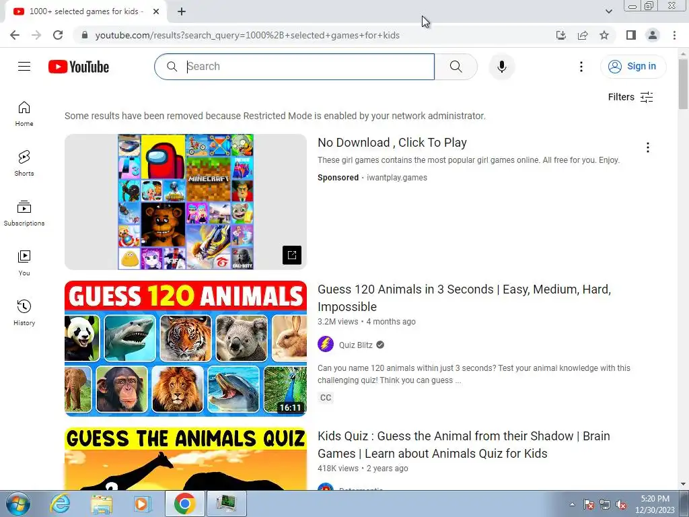
Task: Click the install app icon in address bar
Action: tap(560, 35)
